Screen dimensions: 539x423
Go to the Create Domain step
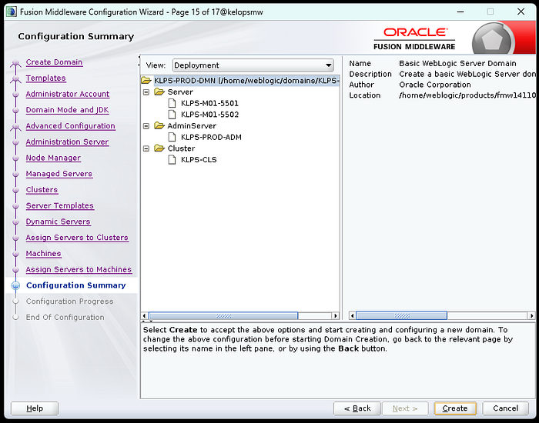[55, 62]
